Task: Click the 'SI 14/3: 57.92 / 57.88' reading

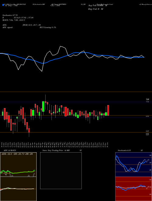Action: 23,18
